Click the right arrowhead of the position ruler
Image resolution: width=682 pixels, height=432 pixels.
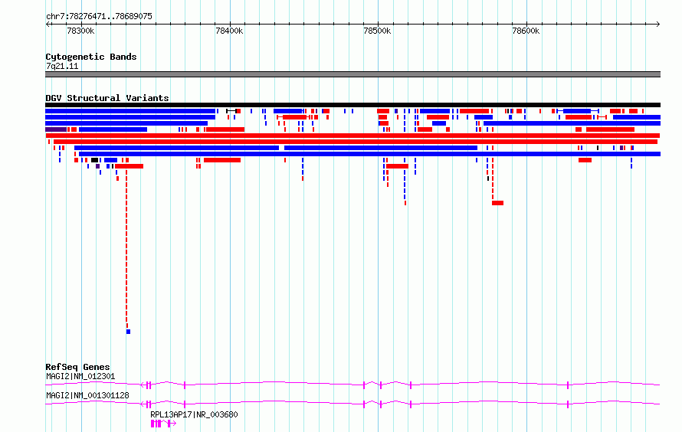click(658, 24)
